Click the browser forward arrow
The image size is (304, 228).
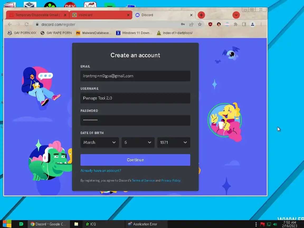tap(18, 25)
